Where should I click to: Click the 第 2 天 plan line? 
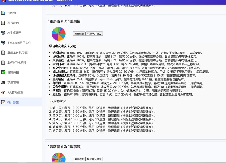point(103,112)
